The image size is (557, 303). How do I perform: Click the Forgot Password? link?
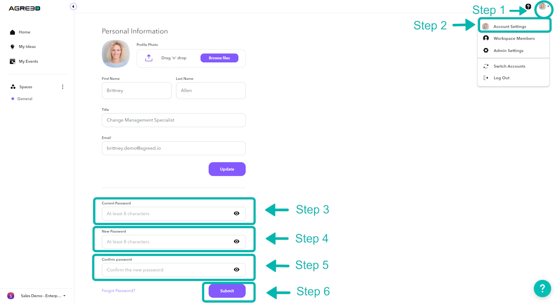(x=118, y=291)
